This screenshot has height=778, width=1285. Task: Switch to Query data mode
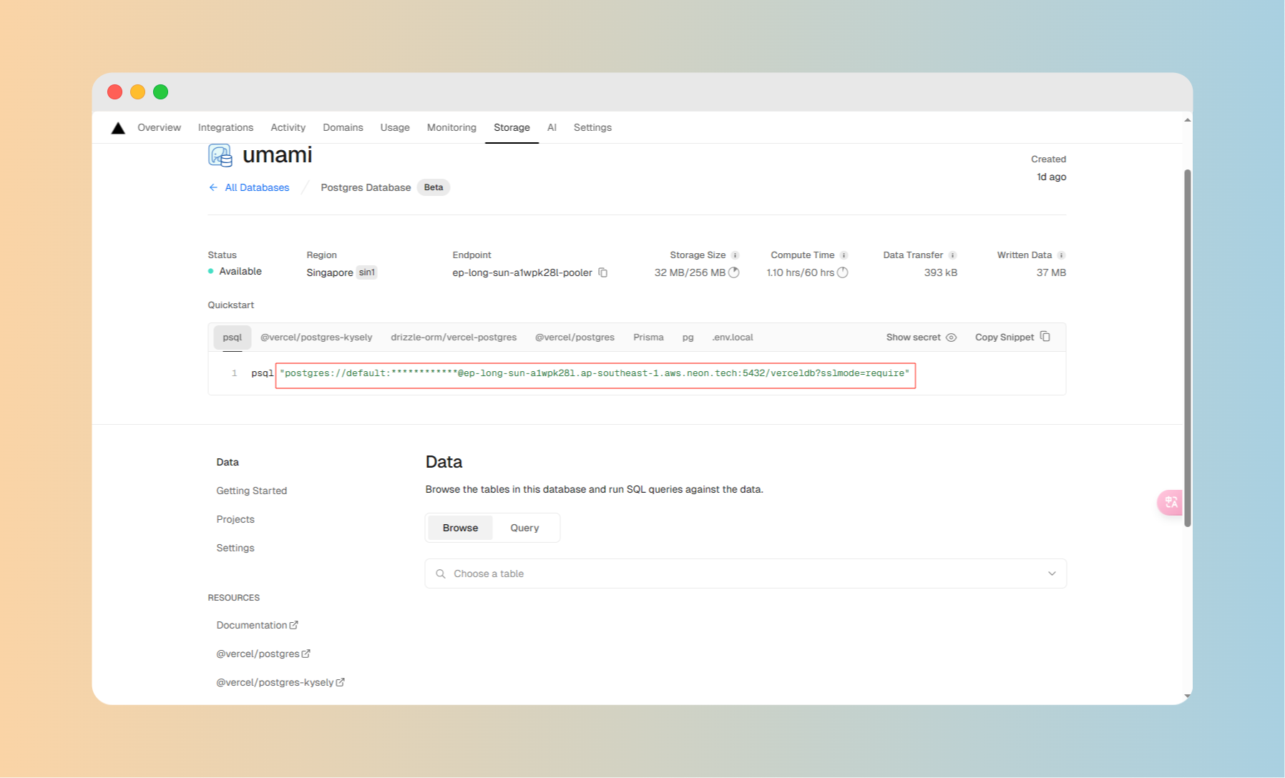(524, 528)
